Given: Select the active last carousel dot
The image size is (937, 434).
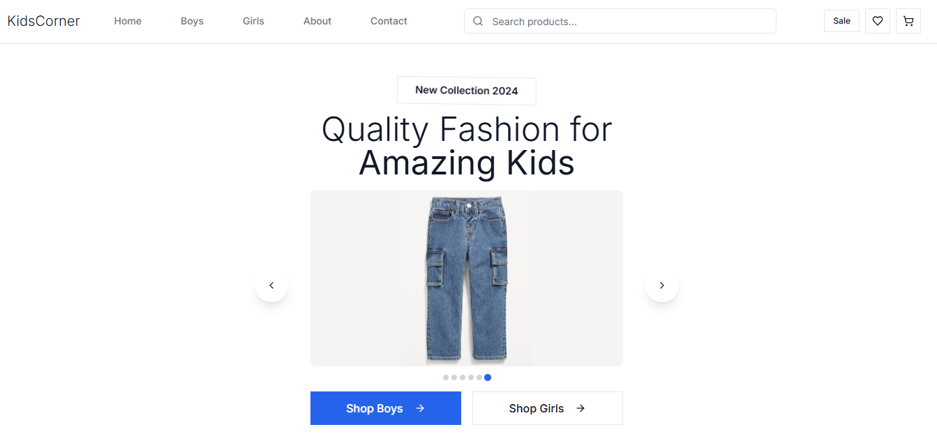Looking at the screenshot, I should [x=488, y=377].
